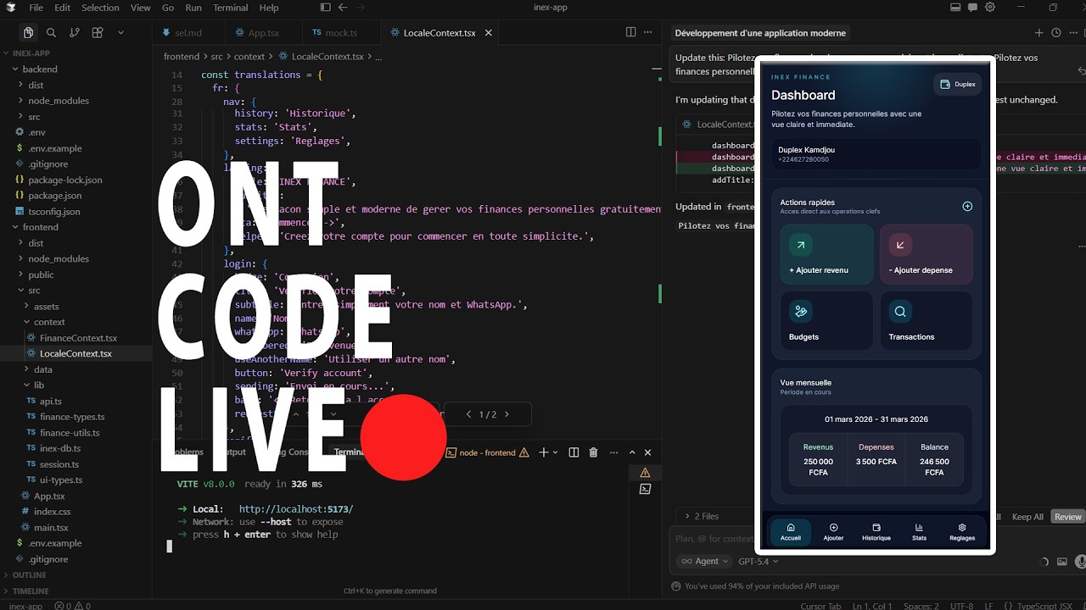
Task: Click the Transactions card search icon
Action: coord(900,312)
